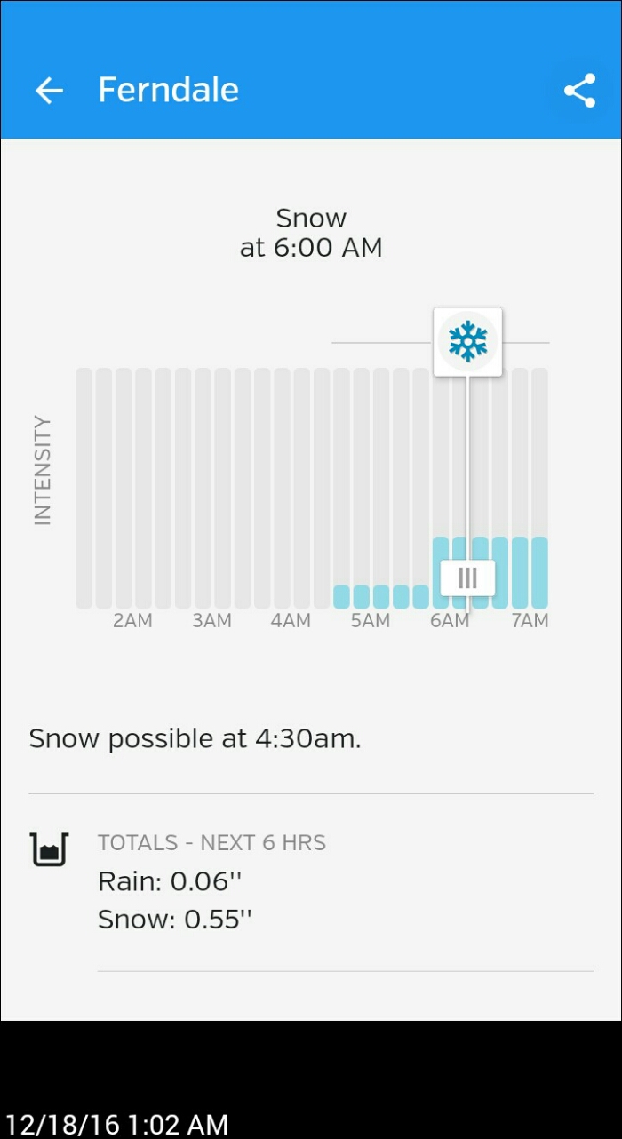Tap the Ferndale location title
This screenshot has height=1139, width=622.
click(168, 90)
